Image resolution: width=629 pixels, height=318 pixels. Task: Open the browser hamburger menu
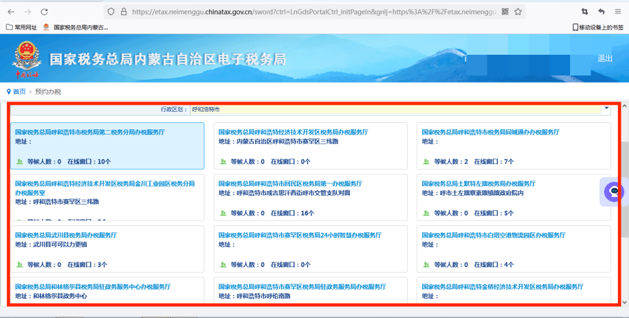(x=618, y=12)
